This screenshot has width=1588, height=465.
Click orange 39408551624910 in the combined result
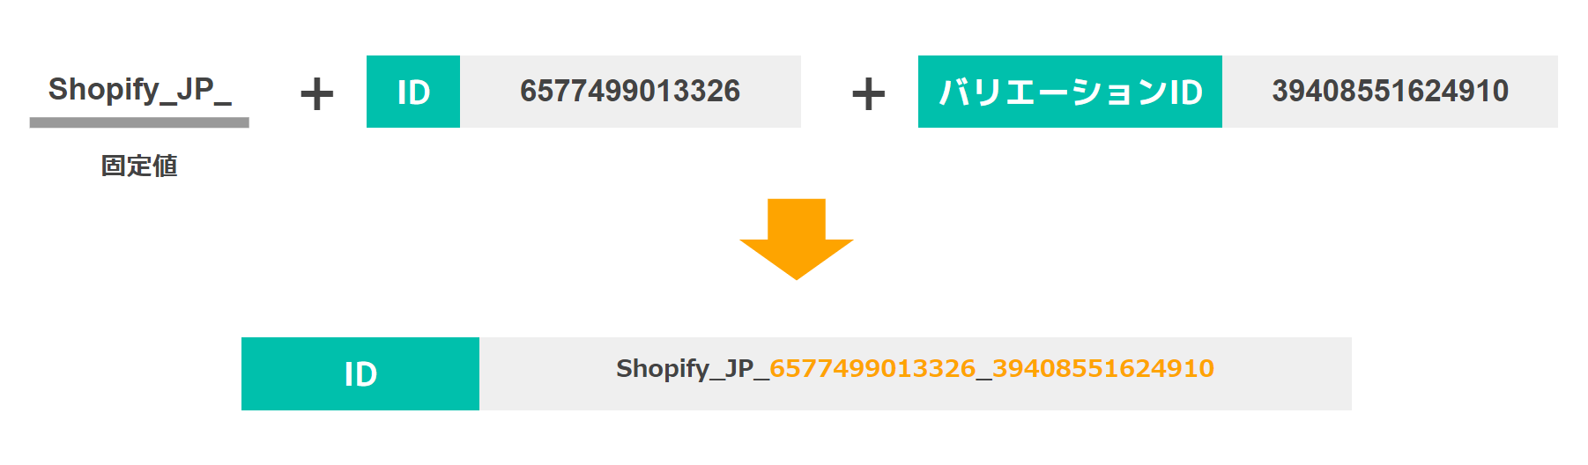click(1103, 368)
